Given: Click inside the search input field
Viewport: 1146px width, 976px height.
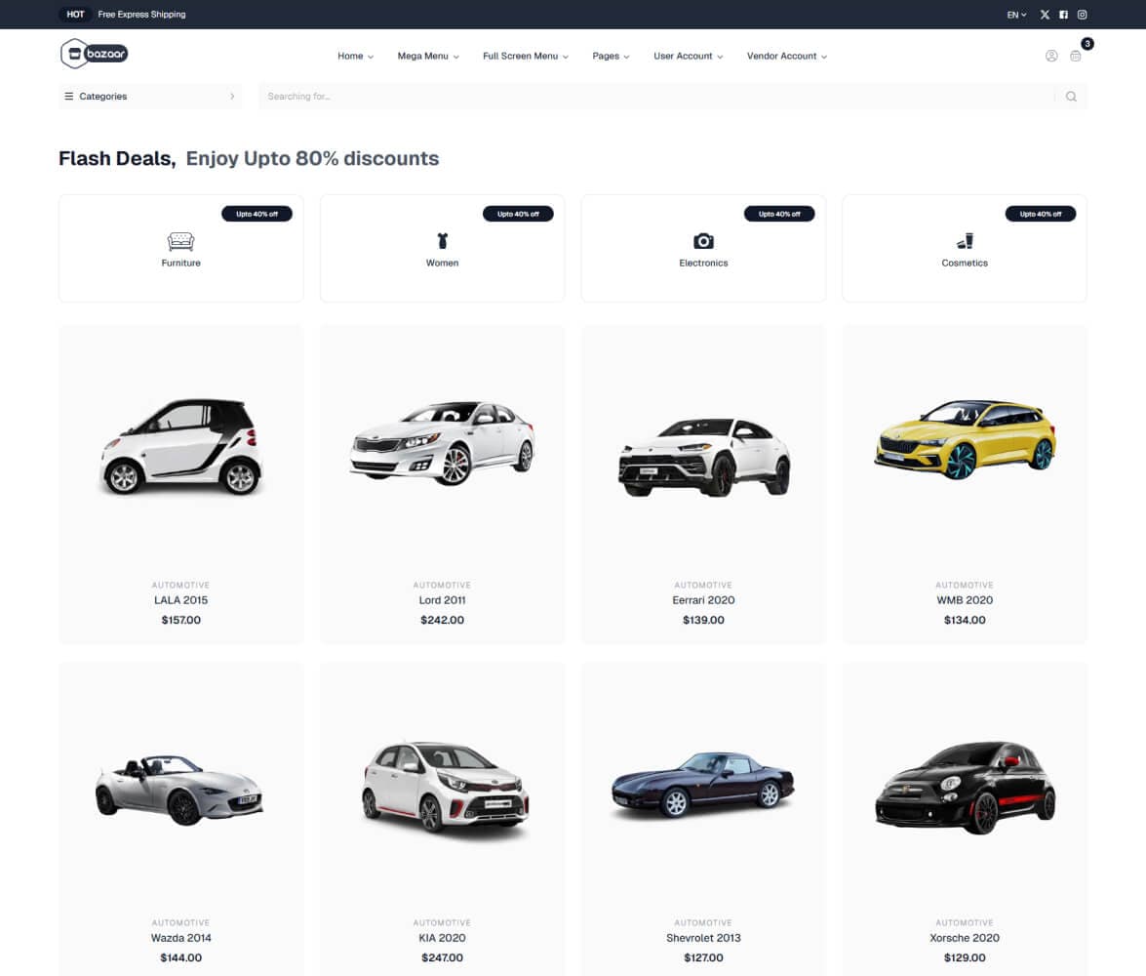Looking at the screenshot, I should [x=585, y=96].
